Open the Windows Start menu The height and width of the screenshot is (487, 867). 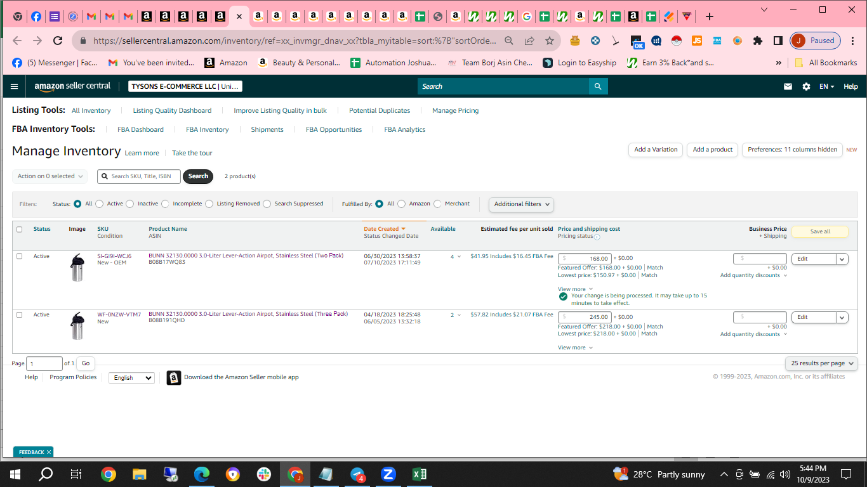[15, 474]
